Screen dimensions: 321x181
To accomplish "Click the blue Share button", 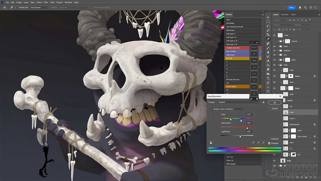I will click(292, 8).
